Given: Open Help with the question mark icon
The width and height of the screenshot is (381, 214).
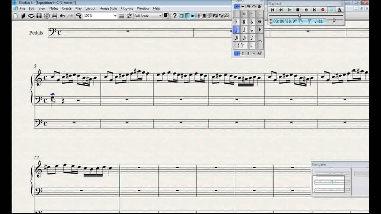Looking at the screenshot, I should pos(175,16).
